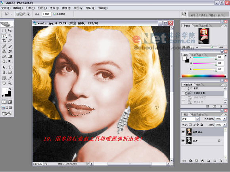Select the Eyedropper tool
This screenshot has height=172, width=230.
10,78
